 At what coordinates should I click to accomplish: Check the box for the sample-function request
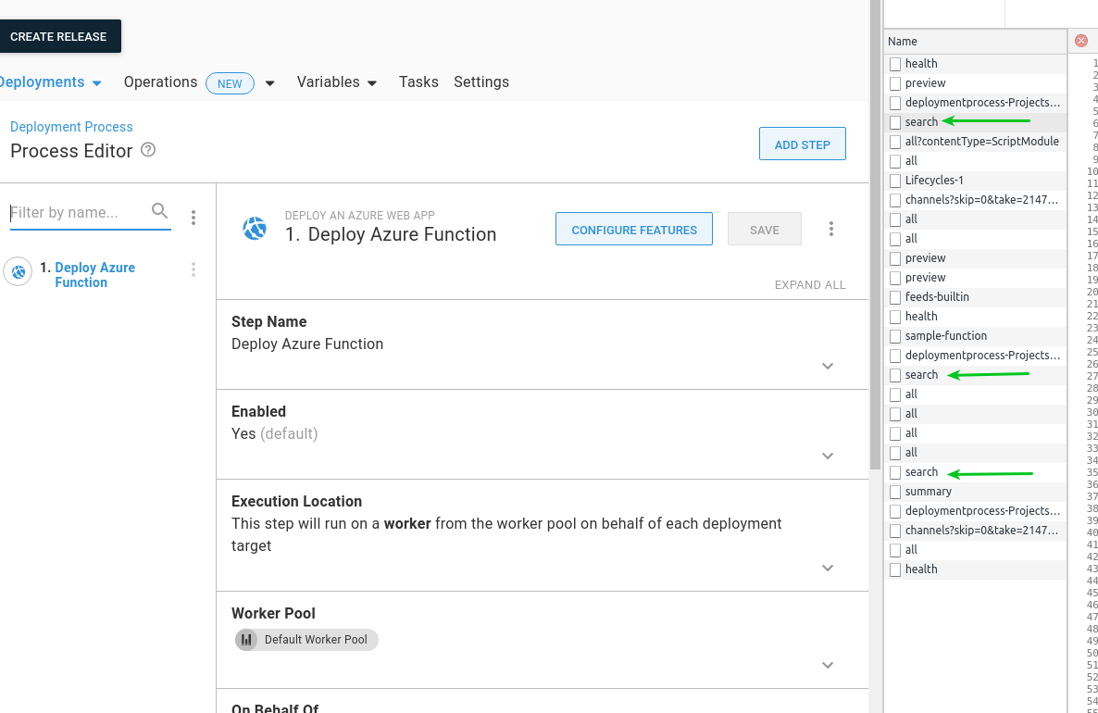coord(895,337)
